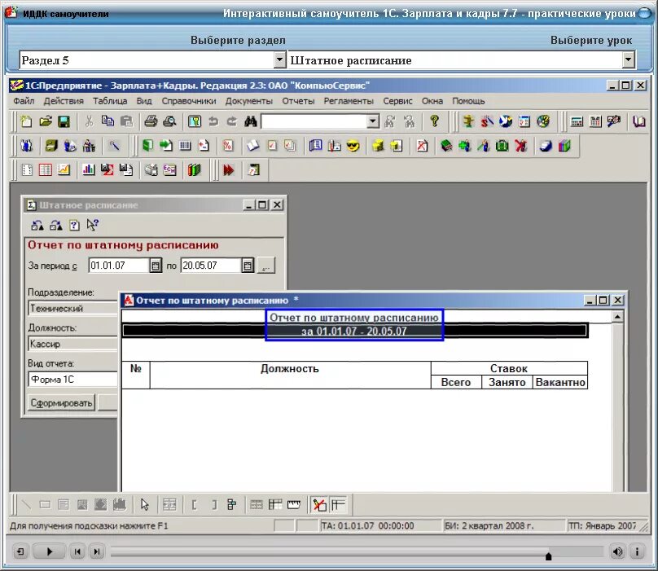Viewport: 658px width, 571px height.
Task: Click the skip to previous button
Action: [x=77, y=551]
